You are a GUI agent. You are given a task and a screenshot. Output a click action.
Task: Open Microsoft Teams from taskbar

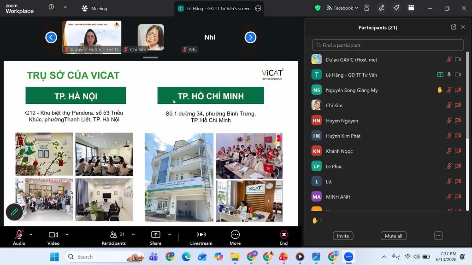pos(153,257)
